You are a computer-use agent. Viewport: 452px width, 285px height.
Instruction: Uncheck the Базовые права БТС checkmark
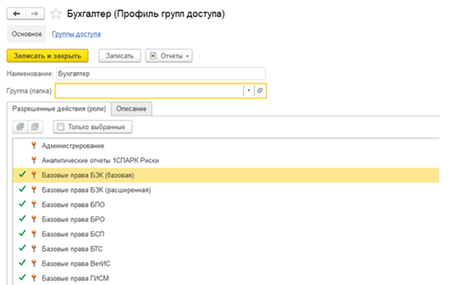pyautogui.click(x=23, y=248)
